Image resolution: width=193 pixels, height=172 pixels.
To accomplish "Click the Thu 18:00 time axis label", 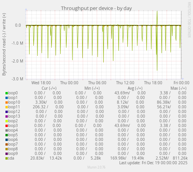I will click(153, 83).
